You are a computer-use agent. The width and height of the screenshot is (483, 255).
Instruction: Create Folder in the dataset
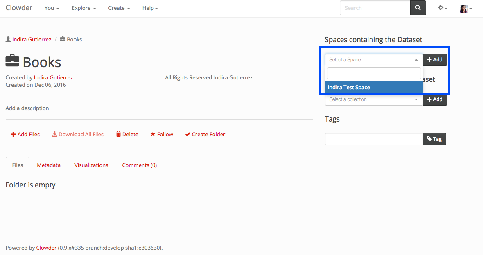pyautogui.click(x=205, y=134)
